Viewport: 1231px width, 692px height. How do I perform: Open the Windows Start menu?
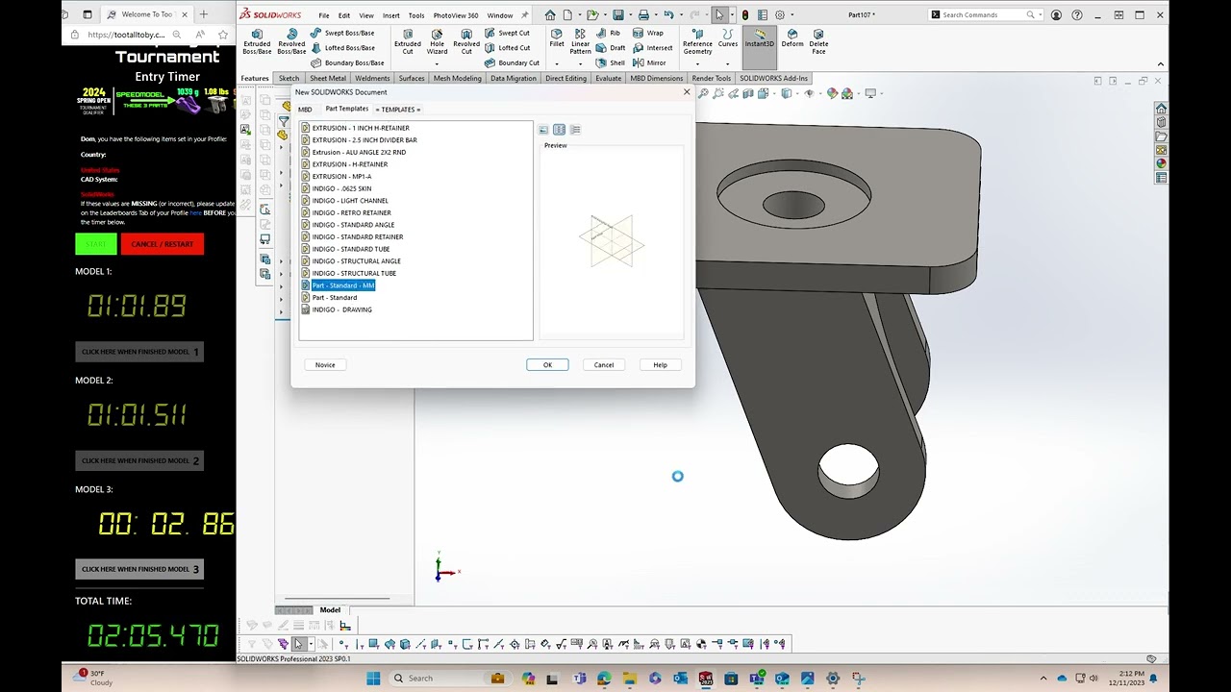pyautogui.click(x=373, y=679)
